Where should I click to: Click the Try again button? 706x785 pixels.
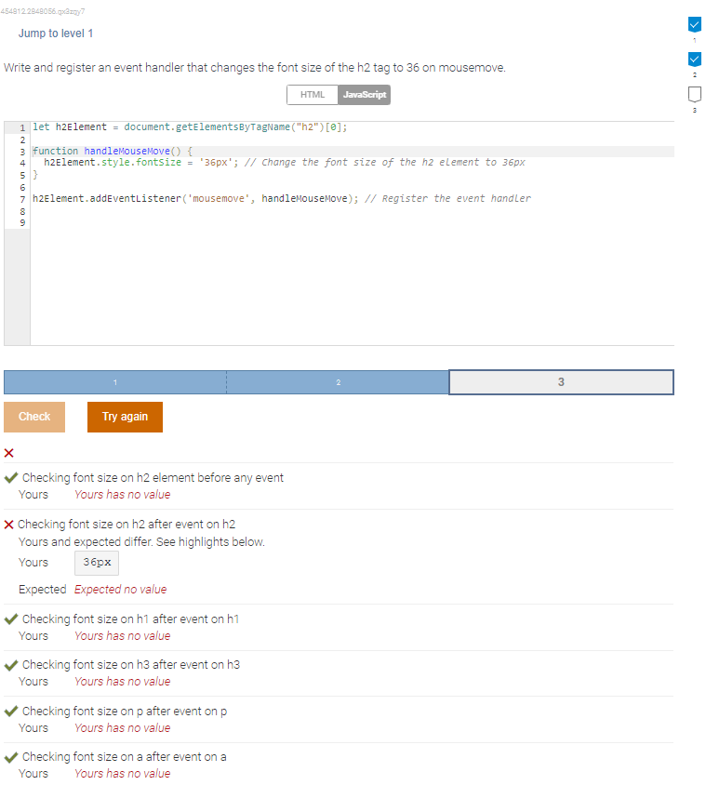[126, 417]
